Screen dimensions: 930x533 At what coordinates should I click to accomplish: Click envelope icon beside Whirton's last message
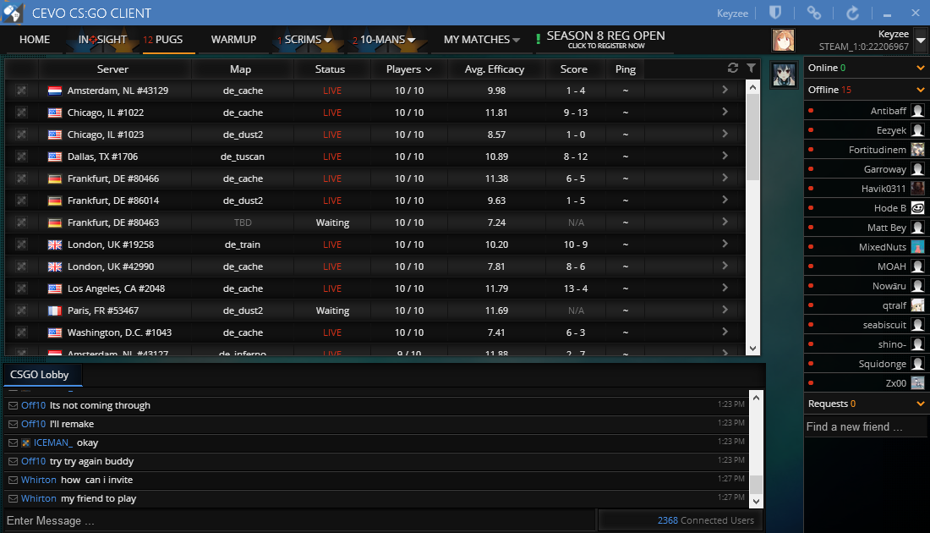pyautogui.click(x=13, y=498)
